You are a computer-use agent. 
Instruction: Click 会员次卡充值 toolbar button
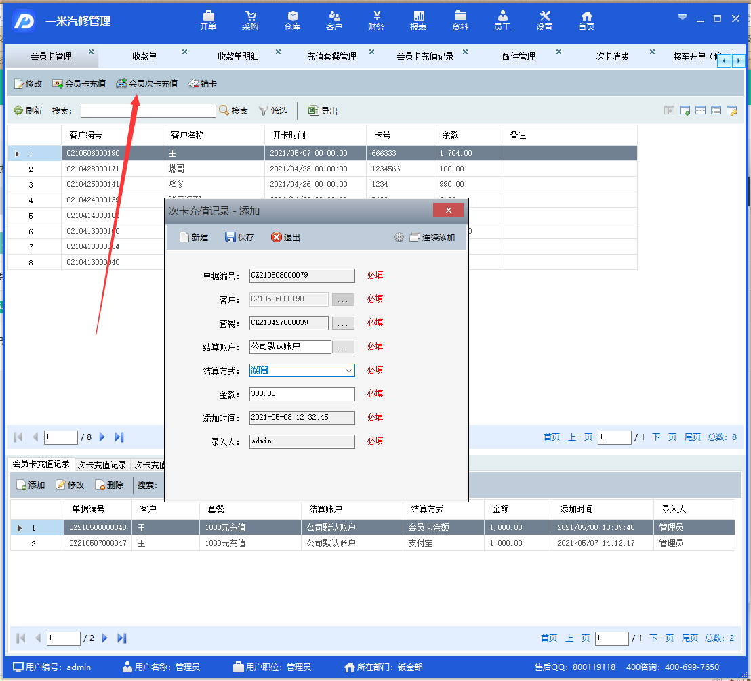click(x=146, y=84)
